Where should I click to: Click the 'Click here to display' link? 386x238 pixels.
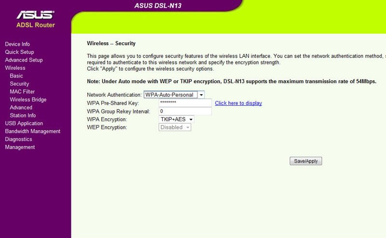point(238,103)
